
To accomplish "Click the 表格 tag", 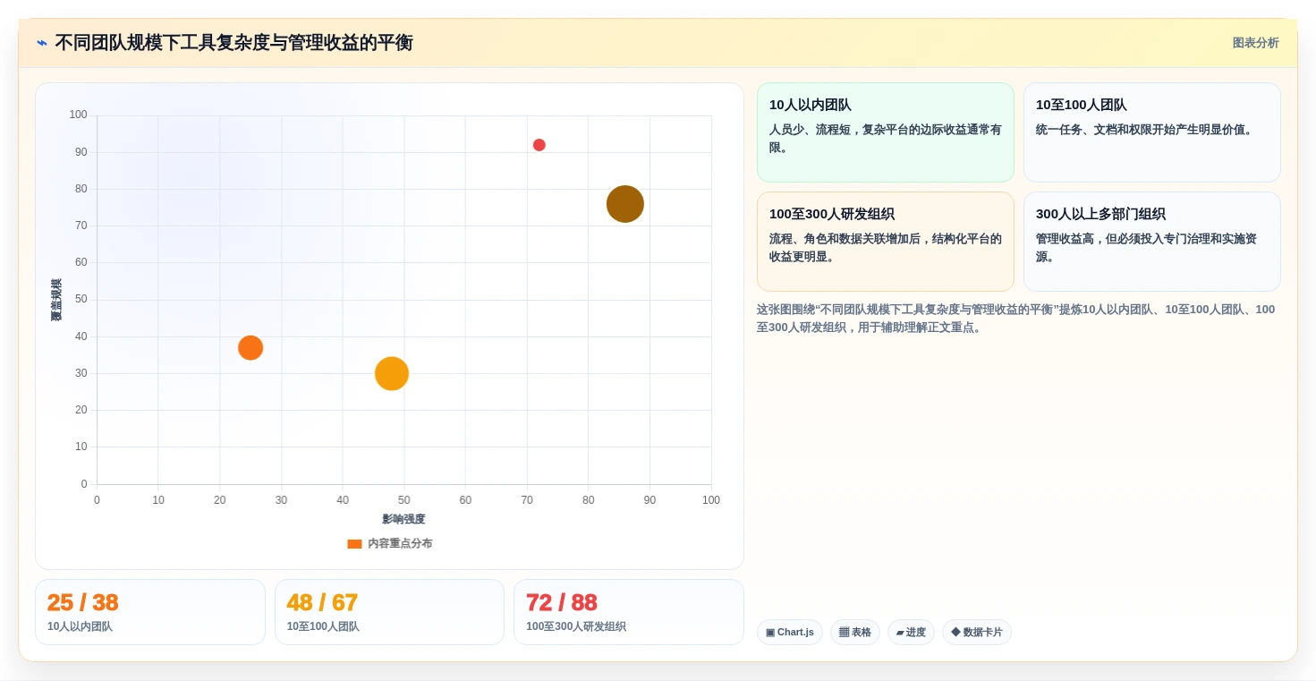I will coord(855,633).
